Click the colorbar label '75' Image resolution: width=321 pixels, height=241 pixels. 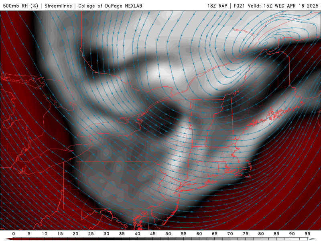246,234
